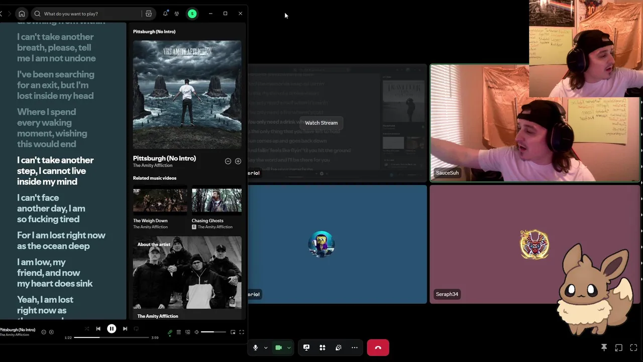Open Chasing Ghosts music video thumbnail
This screenshot has width=643, height=362.
coord(217,201)
